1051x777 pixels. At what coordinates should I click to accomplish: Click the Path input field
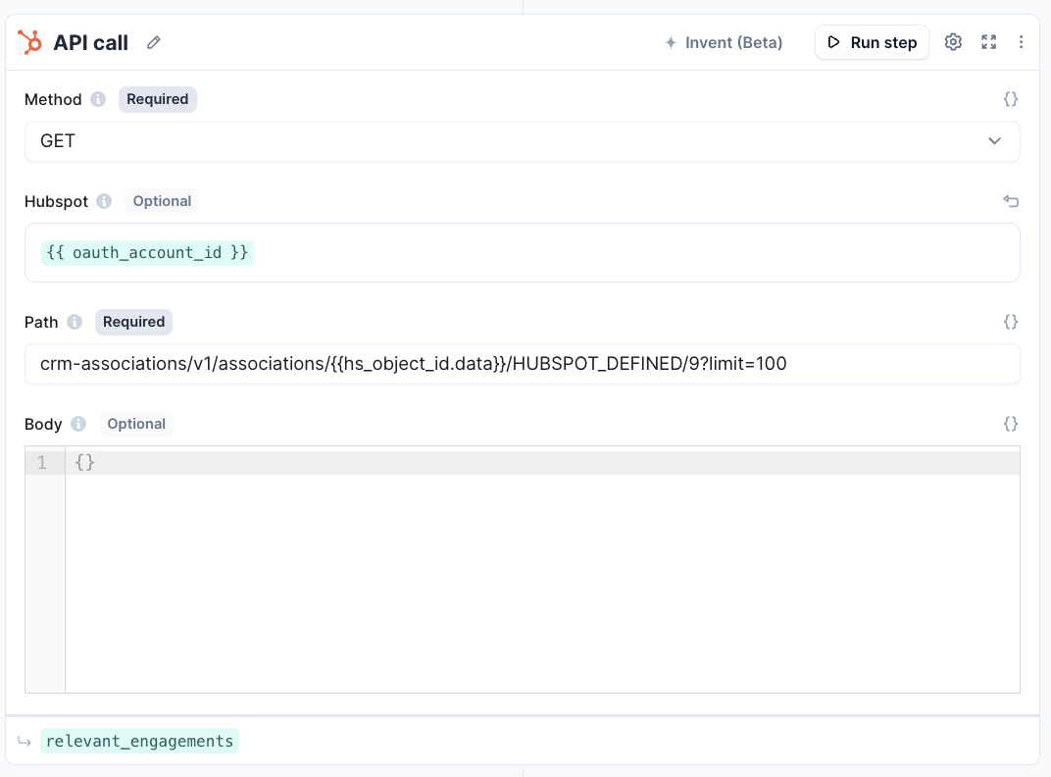point(523,364)
